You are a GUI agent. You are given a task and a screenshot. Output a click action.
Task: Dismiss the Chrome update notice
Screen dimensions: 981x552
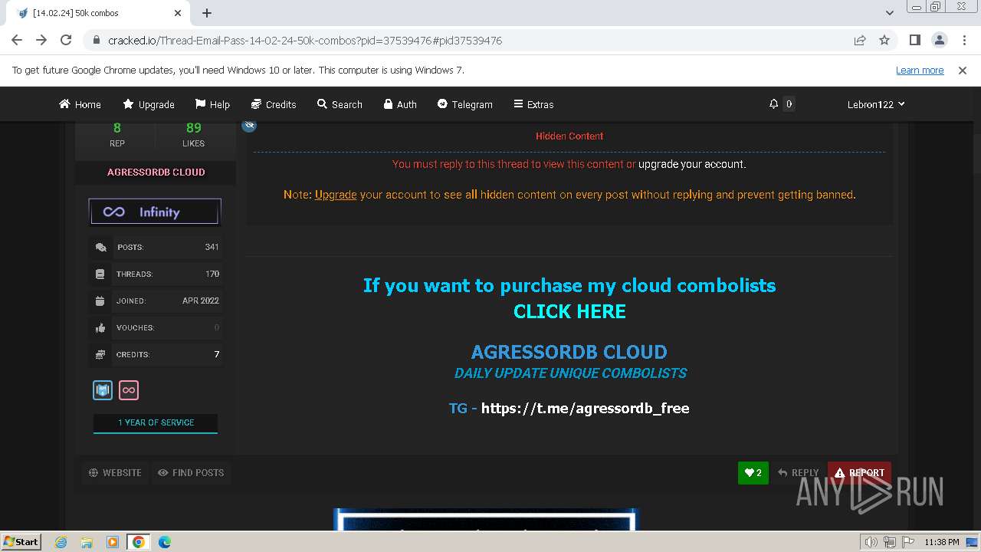pos(963,70)
